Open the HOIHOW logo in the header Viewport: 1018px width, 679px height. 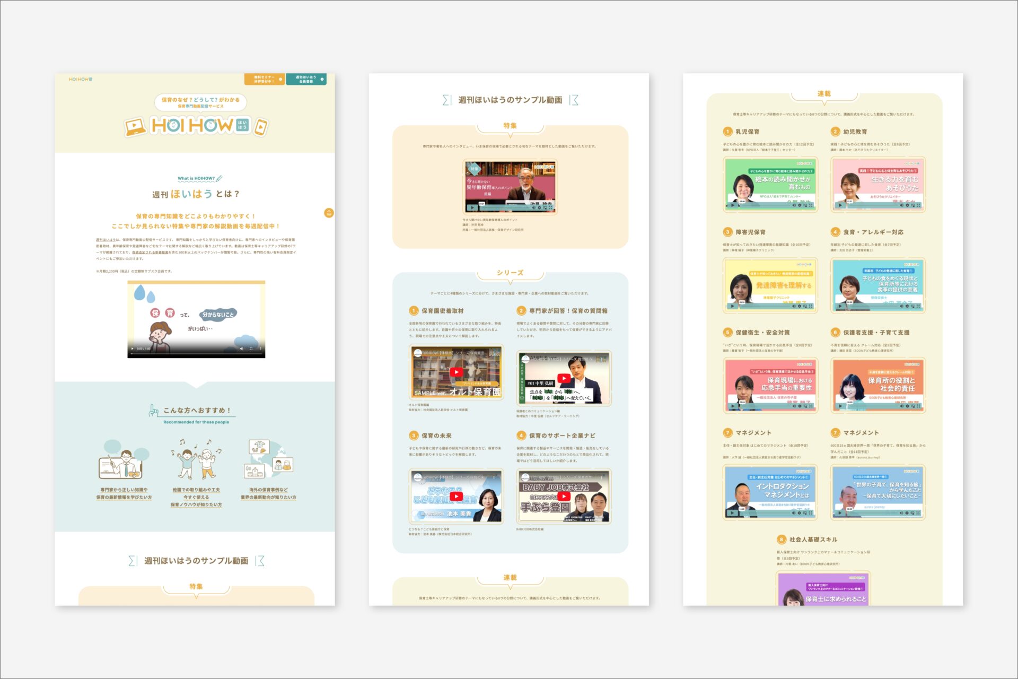[x=81, y=79]
